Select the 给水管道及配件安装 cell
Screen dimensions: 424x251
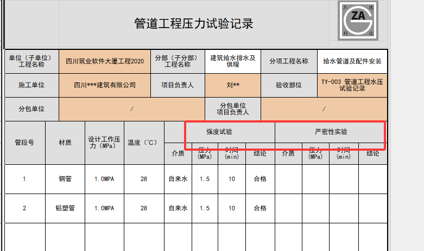click(352, 61)
